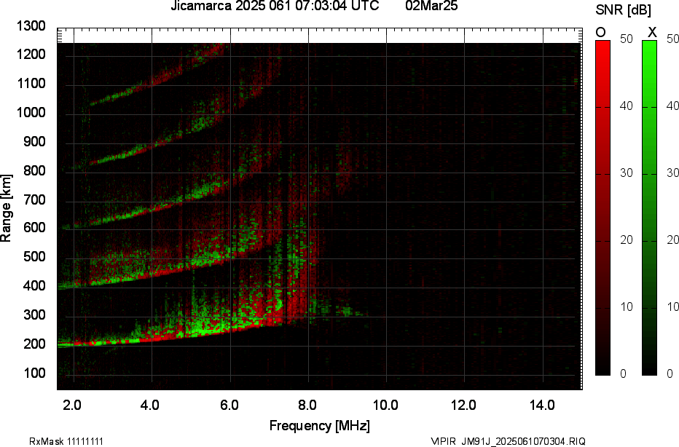The width and height of the screenshot is (679, 447).
Task: Click the 300 range tick label
Action: tap(34, 315)
